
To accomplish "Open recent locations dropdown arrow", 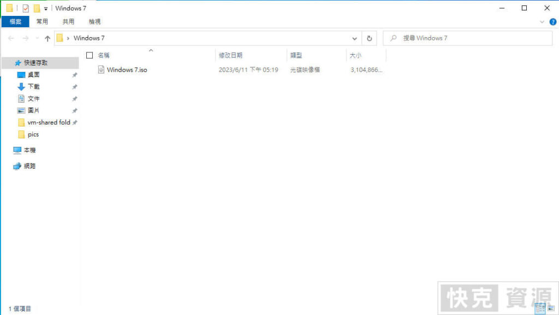I will (37, 38).
